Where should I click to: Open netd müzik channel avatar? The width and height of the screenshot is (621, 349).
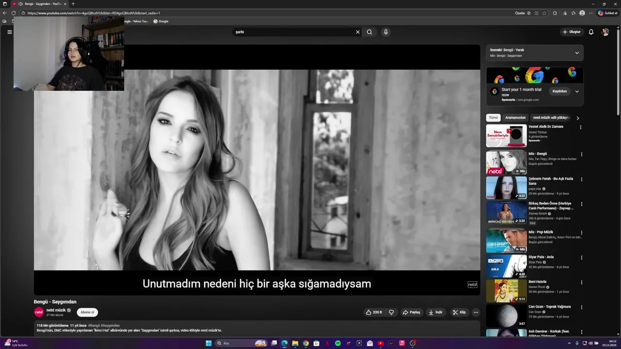click(39, 312)
